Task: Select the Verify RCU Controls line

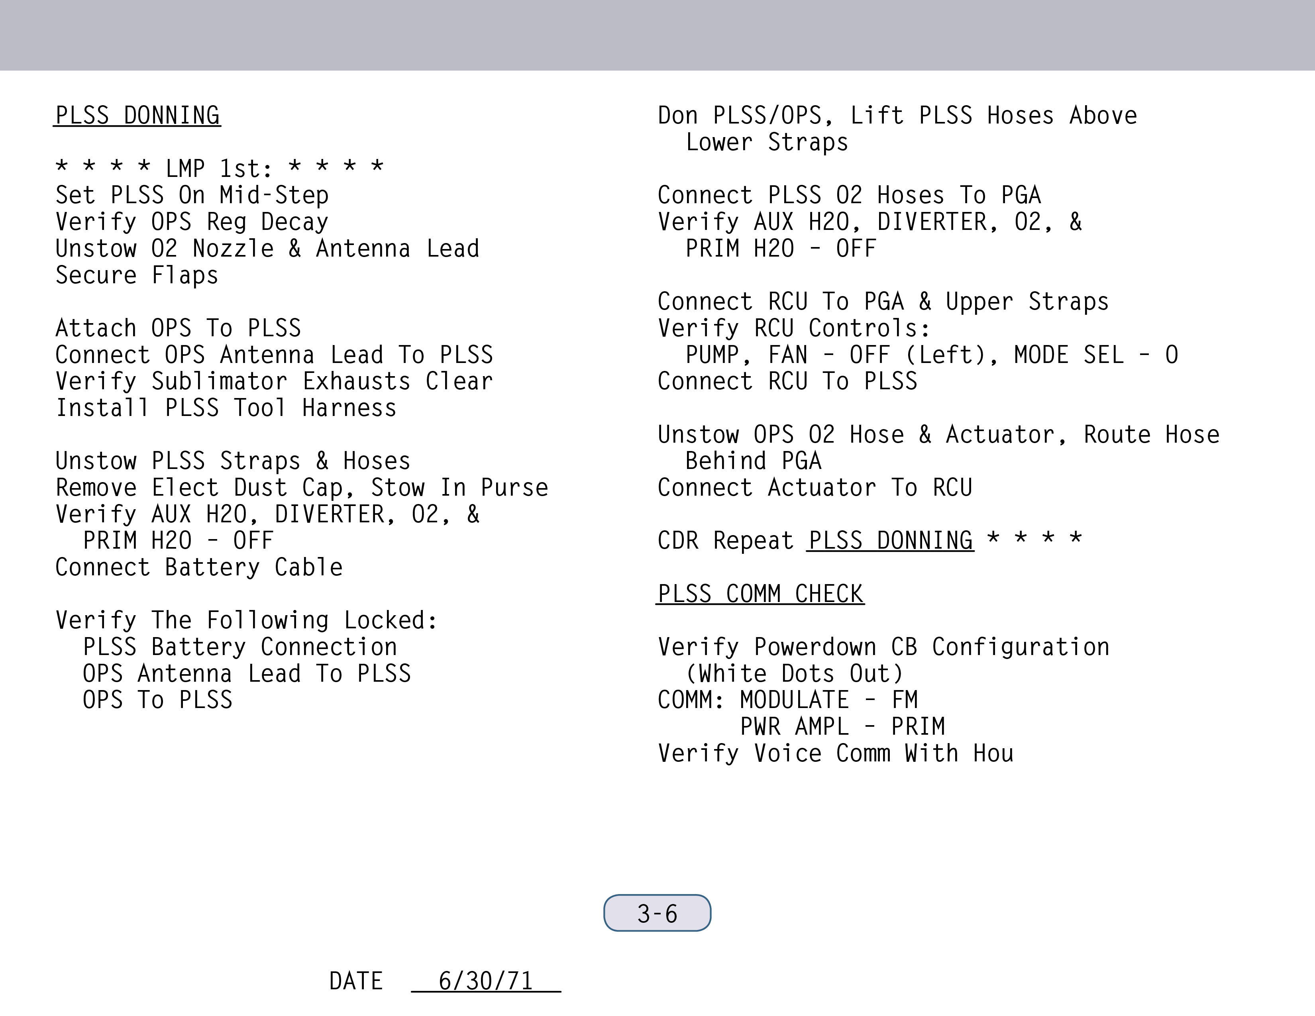Action: click(x=793, y=329)
